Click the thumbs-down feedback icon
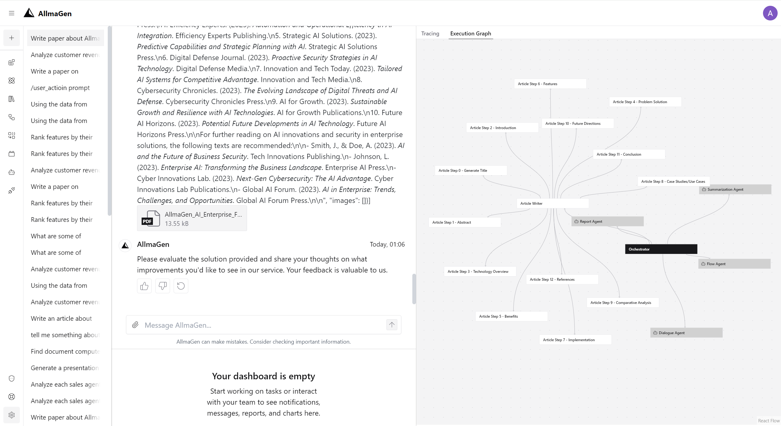This screenshot has width=781, height=426. [x=162, y=286]
